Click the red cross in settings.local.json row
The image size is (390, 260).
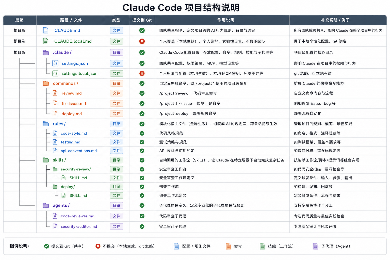pyautogui.click(x=142, y=73)
